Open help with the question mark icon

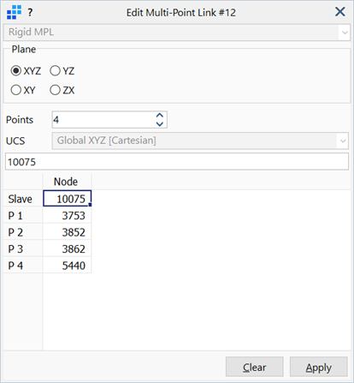point(30,13)
